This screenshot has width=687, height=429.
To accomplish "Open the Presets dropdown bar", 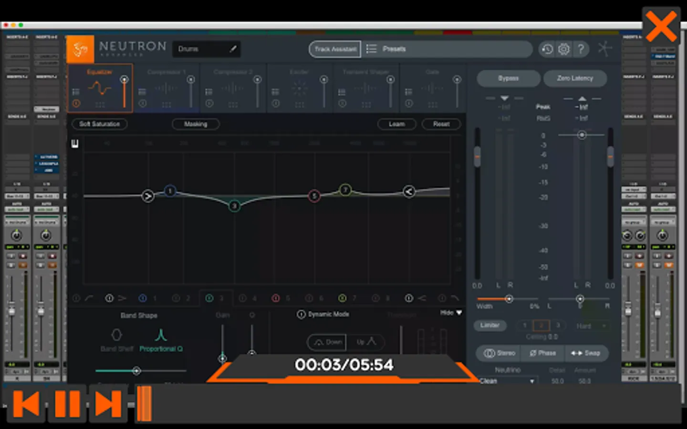I will 448,49.
